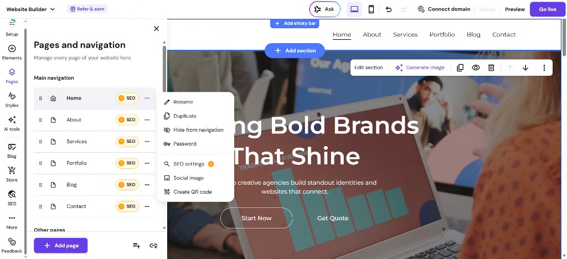Delete the section with trash icon
567x259 pixels.
coord(491,68)
